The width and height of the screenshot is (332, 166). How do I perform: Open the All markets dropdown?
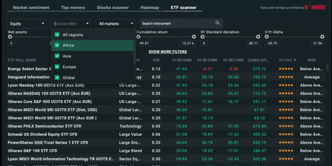(116, 24)
